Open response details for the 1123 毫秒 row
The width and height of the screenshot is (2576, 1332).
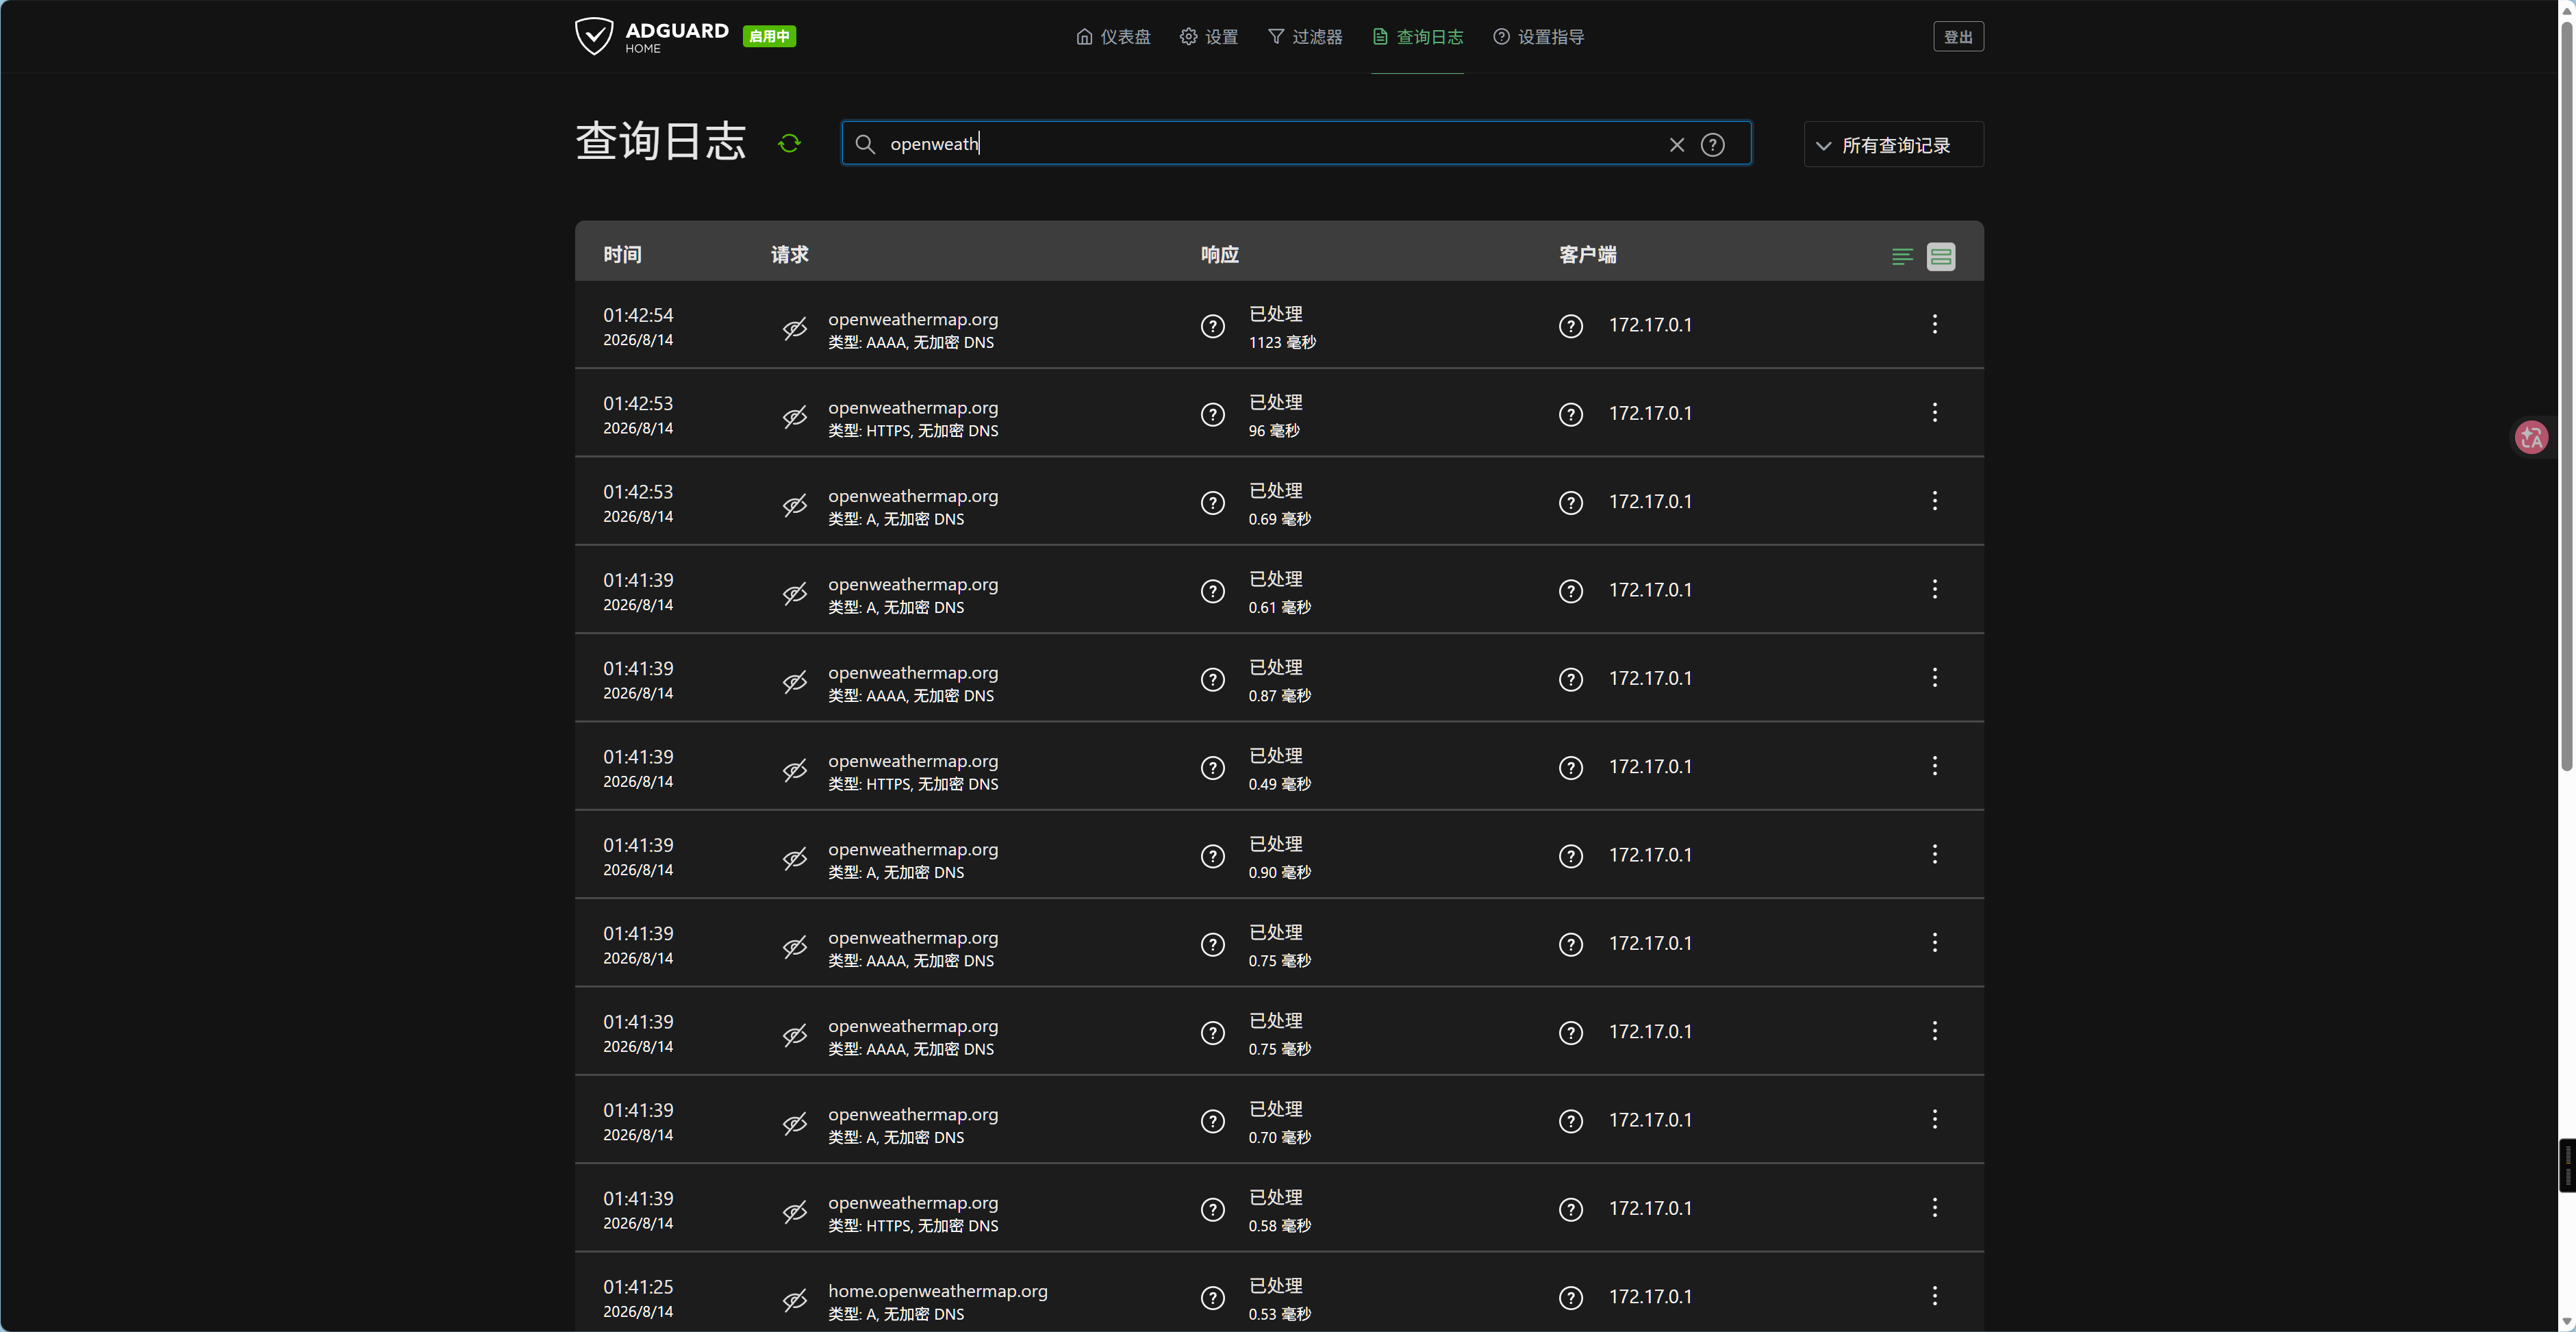(x=1212, y=326)
